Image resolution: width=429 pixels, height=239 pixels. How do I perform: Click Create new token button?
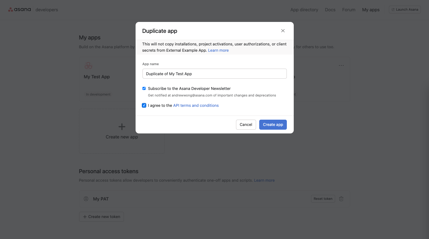(x=101, y=217)
